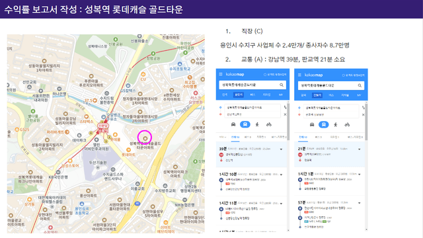
Task: Click scroll-down arrow in 39분 panel
Action: (288, 230)
